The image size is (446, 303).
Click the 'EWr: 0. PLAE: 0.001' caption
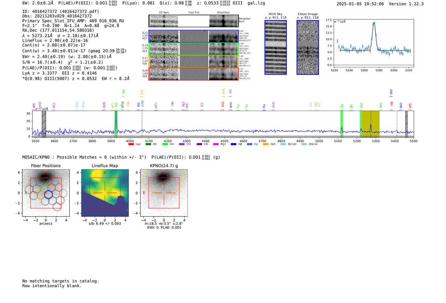point(164,228)
